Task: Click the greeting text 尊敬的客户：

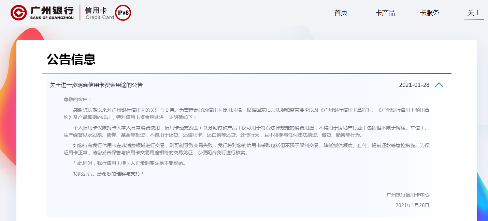Action: point(78,99)
